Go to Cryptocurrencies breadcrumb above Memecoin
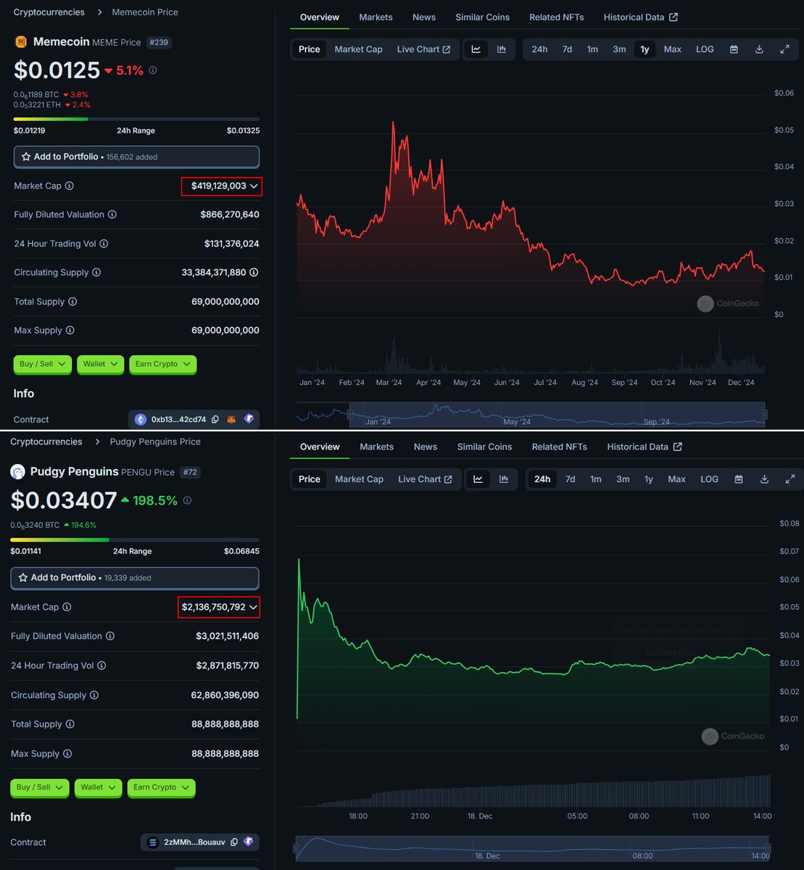Viewport: 804px width, 870px height. 49,12
